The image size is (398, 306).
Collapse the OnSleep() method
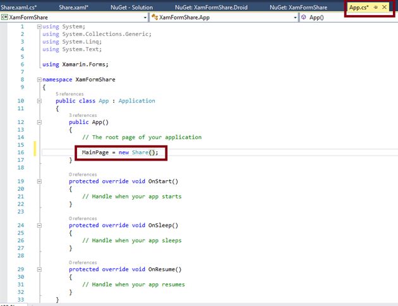[39, 225]
